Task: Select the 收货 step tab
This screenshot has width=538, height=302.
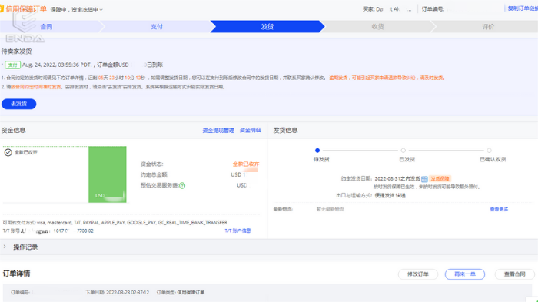Action: (377, 26)
